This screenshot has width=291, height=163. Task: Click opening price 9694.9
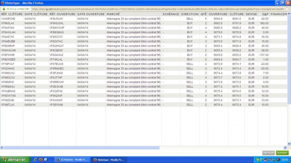(218, 19)
